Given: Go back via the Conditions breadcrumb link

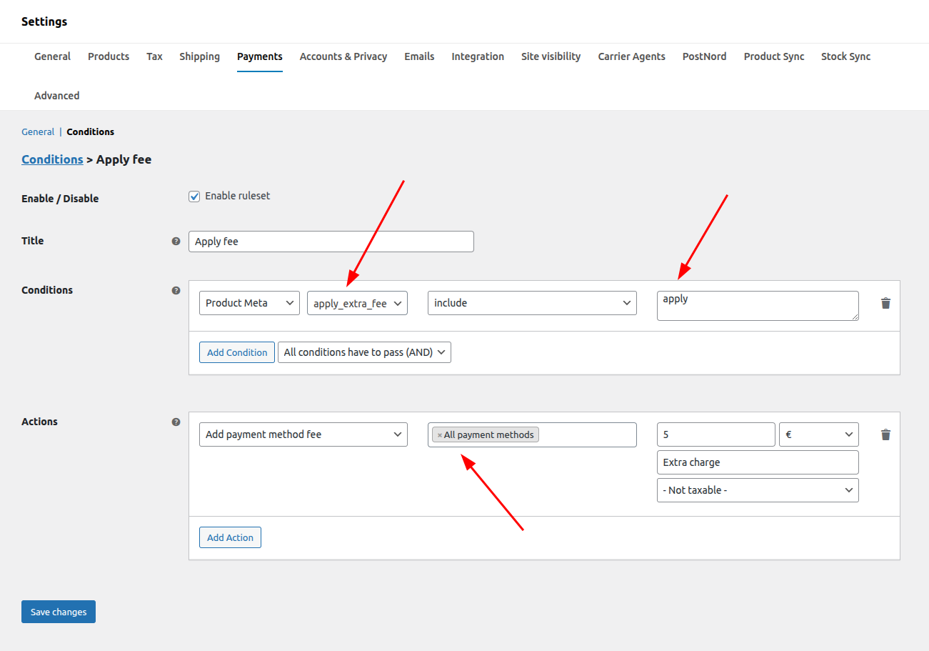Looking at the screenshot, I should point(52,159).
